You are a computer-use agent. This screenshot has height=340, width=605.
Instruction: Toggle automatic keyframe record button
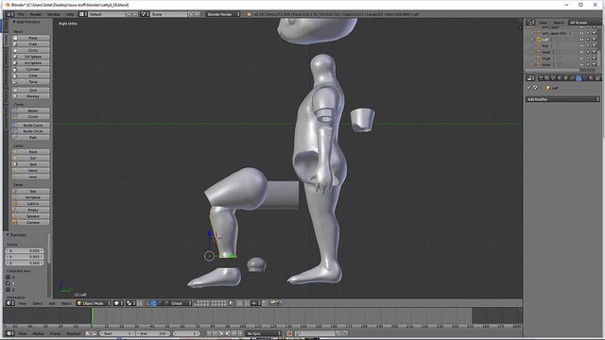click(289, 333)
